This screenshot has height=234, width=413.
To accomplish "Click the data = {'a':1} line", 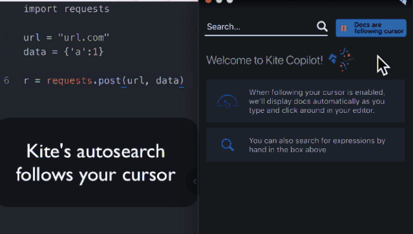I will pos(63,52).
